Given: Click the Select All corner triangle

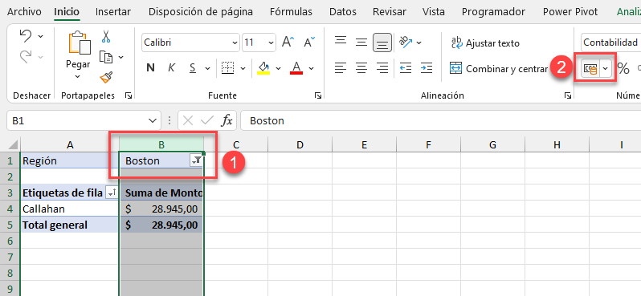Looking at the screenshot, I should 13,144.
